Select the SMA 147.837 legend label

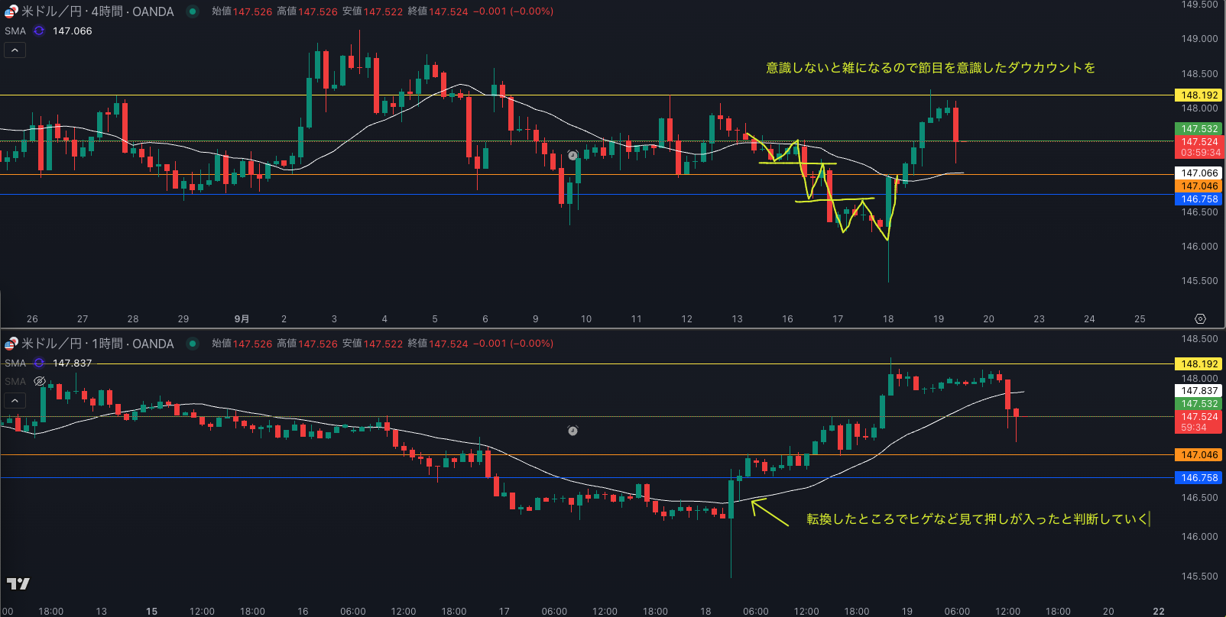[15, 363]
